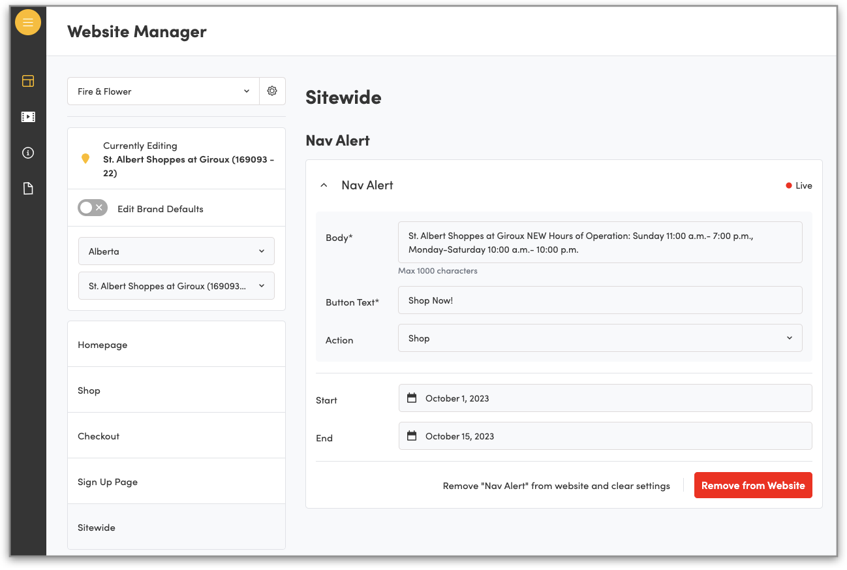Open the St. Albert store location dropdown
This screenshot has width=847, height=570.
coord(176,286)
